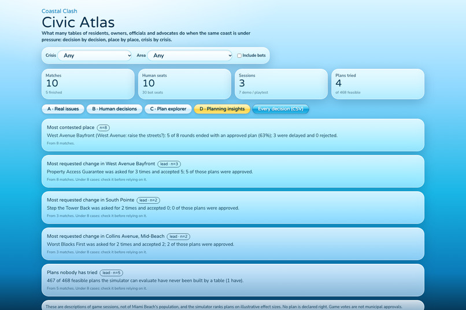Image resolution: width=466 pixels, height=310 pixels.
Task: Click the 7 demo / playtest caption
Action: [x=253, y=92]
